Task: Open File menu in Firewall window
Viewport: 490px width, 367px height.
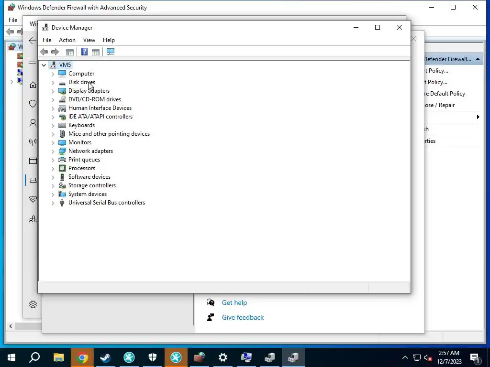Action: (x=13, y=20)
